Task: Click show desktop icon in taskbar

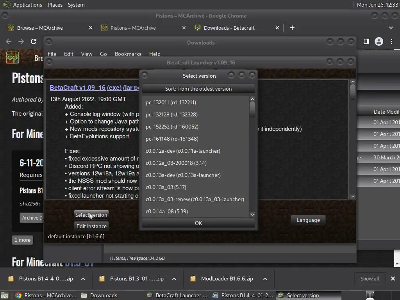Action: [x=5, y=295]
